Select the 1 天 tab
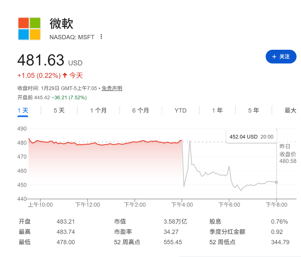301x257 pixels. coord(23,111)
